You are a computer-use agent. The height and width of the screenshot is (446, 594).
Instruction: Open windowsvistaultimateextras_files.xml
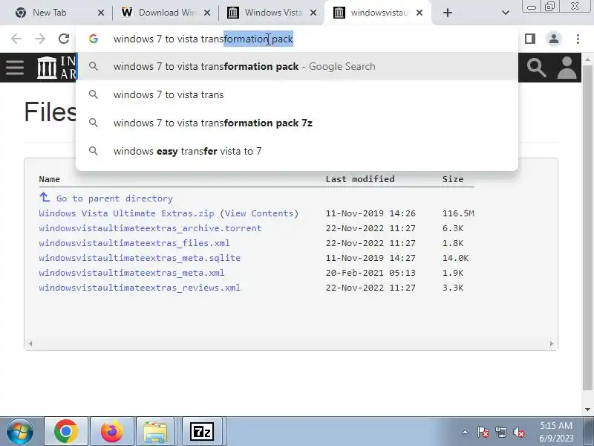tap(134, 243)
